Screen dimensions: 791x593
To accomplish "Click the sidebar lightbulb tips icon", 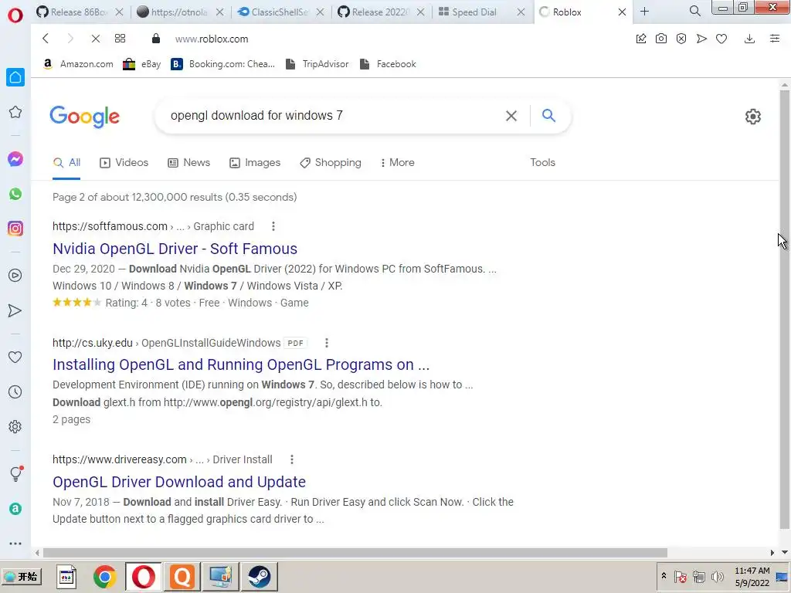I will pos(16,473).
